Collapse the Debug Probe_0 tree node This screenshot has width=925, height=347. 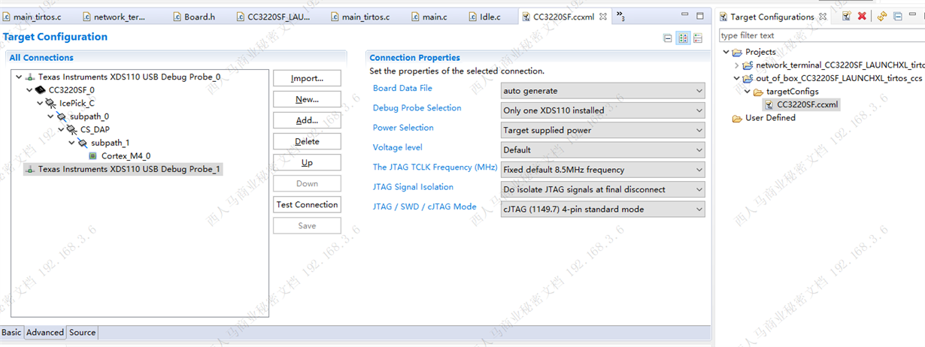point(19,77)
